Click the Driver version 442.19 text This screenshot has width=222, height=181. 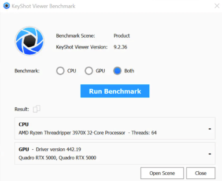coord(59,149)
